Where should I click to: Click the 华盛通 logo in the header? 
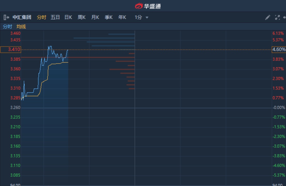[148, 6]
